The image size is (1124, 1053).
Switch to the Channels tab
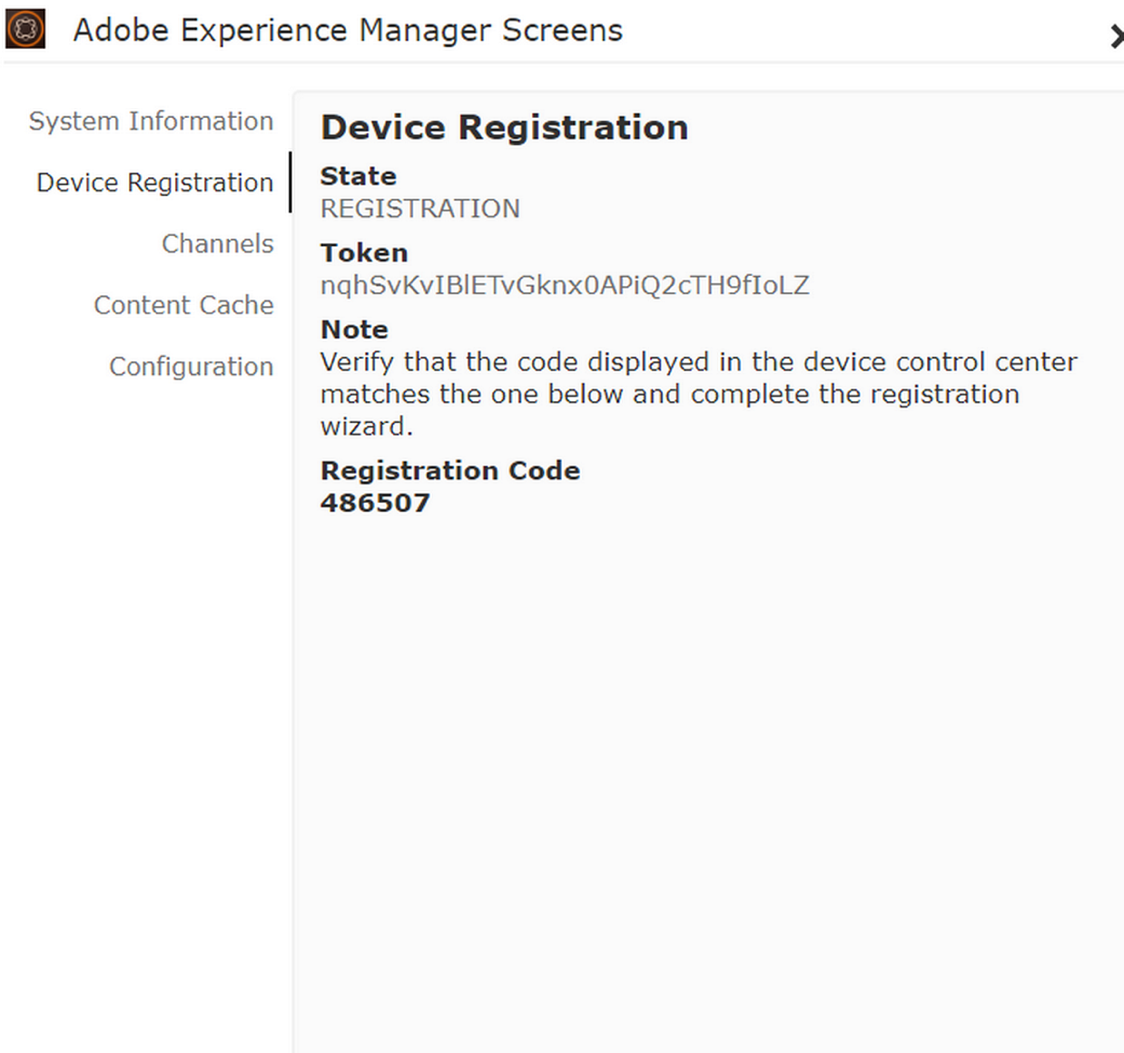click(x=217, y=243)
